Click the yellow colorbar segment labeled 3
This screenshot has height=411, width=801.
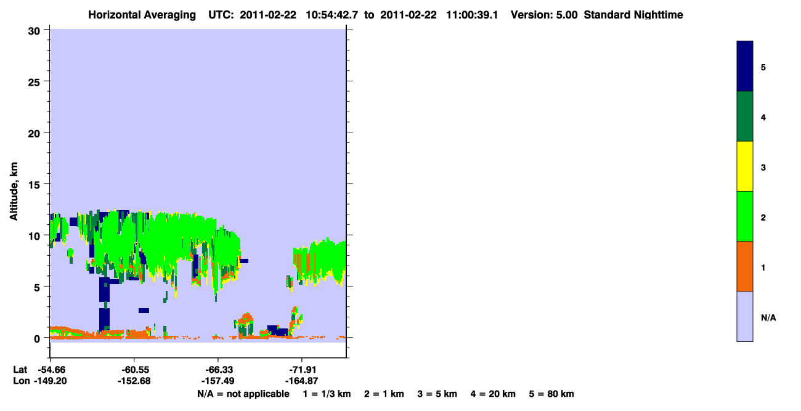pyautogui.click(x=745, y=166)
